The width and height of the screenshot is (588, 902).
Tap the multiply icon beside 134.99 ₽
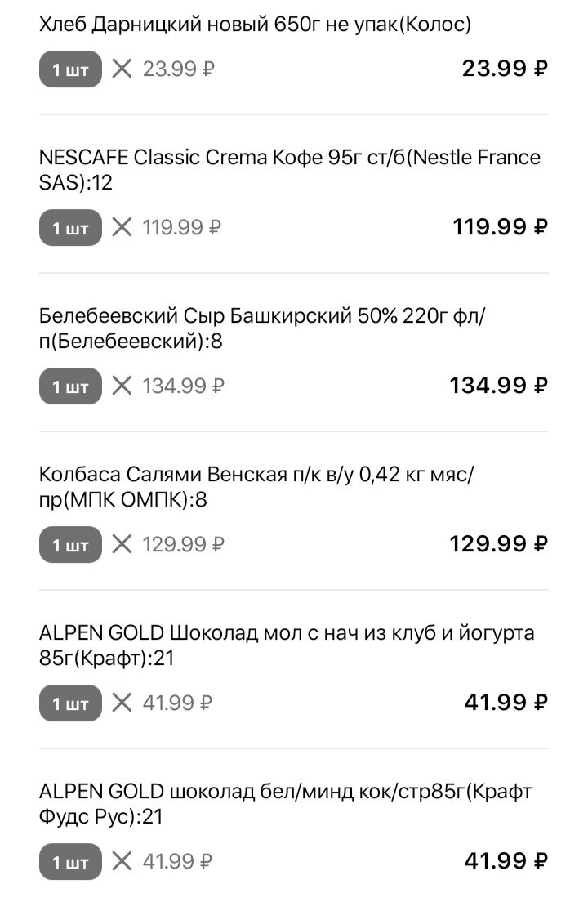(x=122, y=386)
